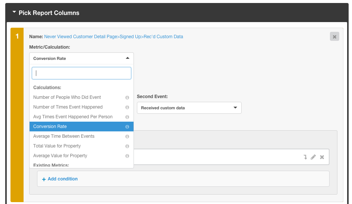Show info for Number of Times Event Happened
The image size is (352, 204).
[x=127, y=107]
